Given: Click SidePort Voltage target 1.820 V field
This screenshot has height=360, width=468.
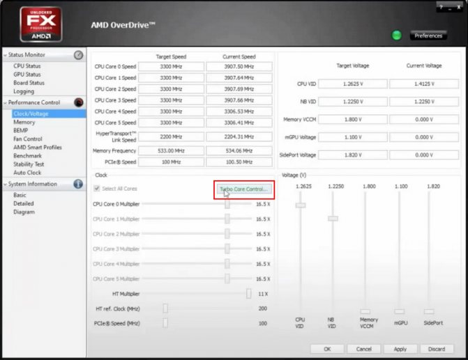Looking at the screenshot, I should click(353, 155).
